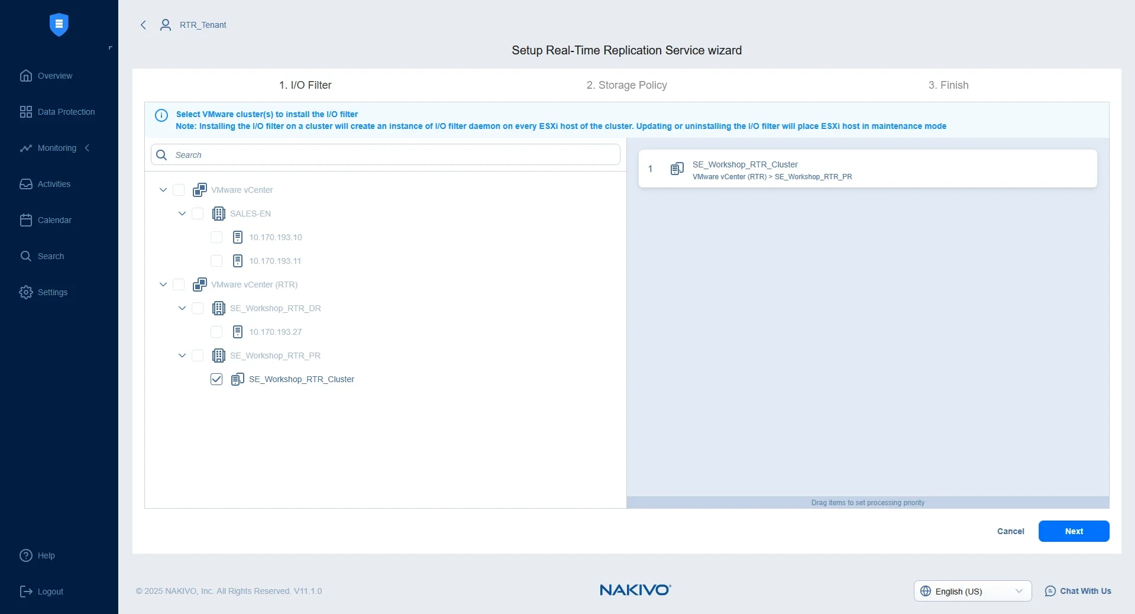The width and height of the screenshot is (1135, 614).
Task: Uncheck the SE_Workshop_RTR_Cluster checkbox
Action: click(x=216, y=379)
